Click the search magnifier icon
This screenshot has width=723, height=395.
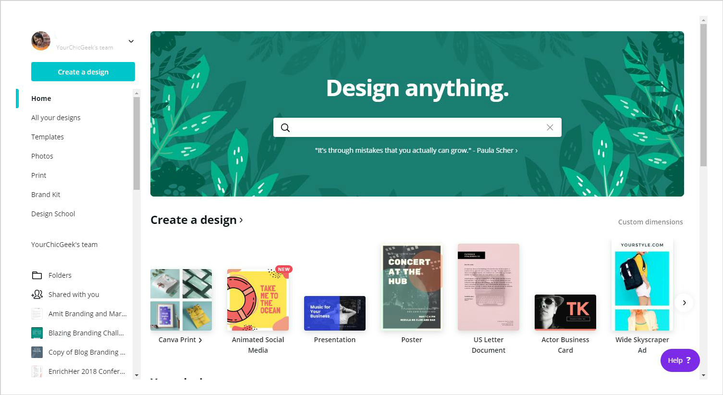285,127
